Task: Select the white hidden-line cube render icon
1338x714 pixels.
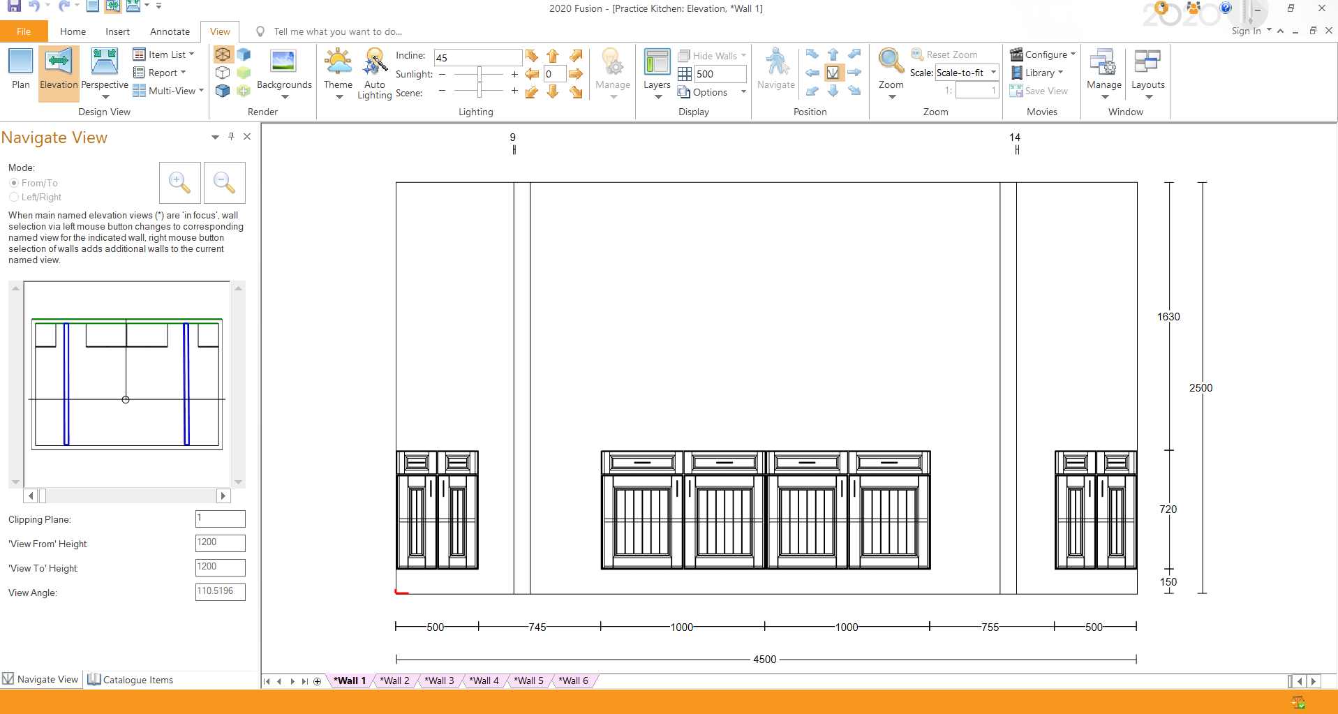Action: [223, 73]
